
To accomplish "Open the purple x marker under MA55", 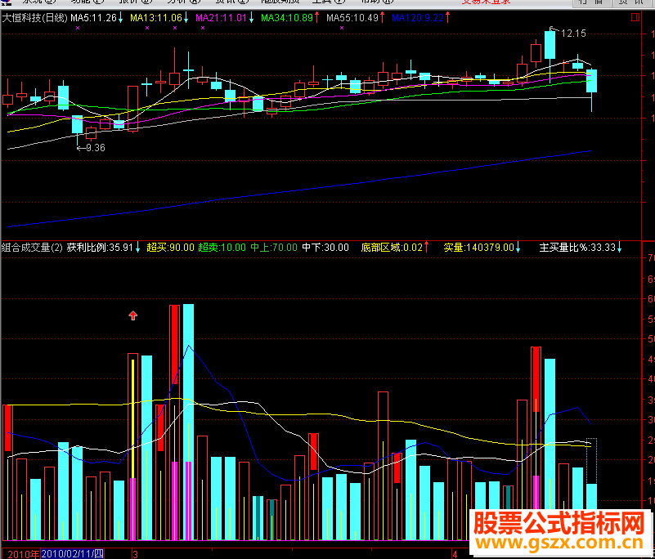I will click(x=342, y=28).
